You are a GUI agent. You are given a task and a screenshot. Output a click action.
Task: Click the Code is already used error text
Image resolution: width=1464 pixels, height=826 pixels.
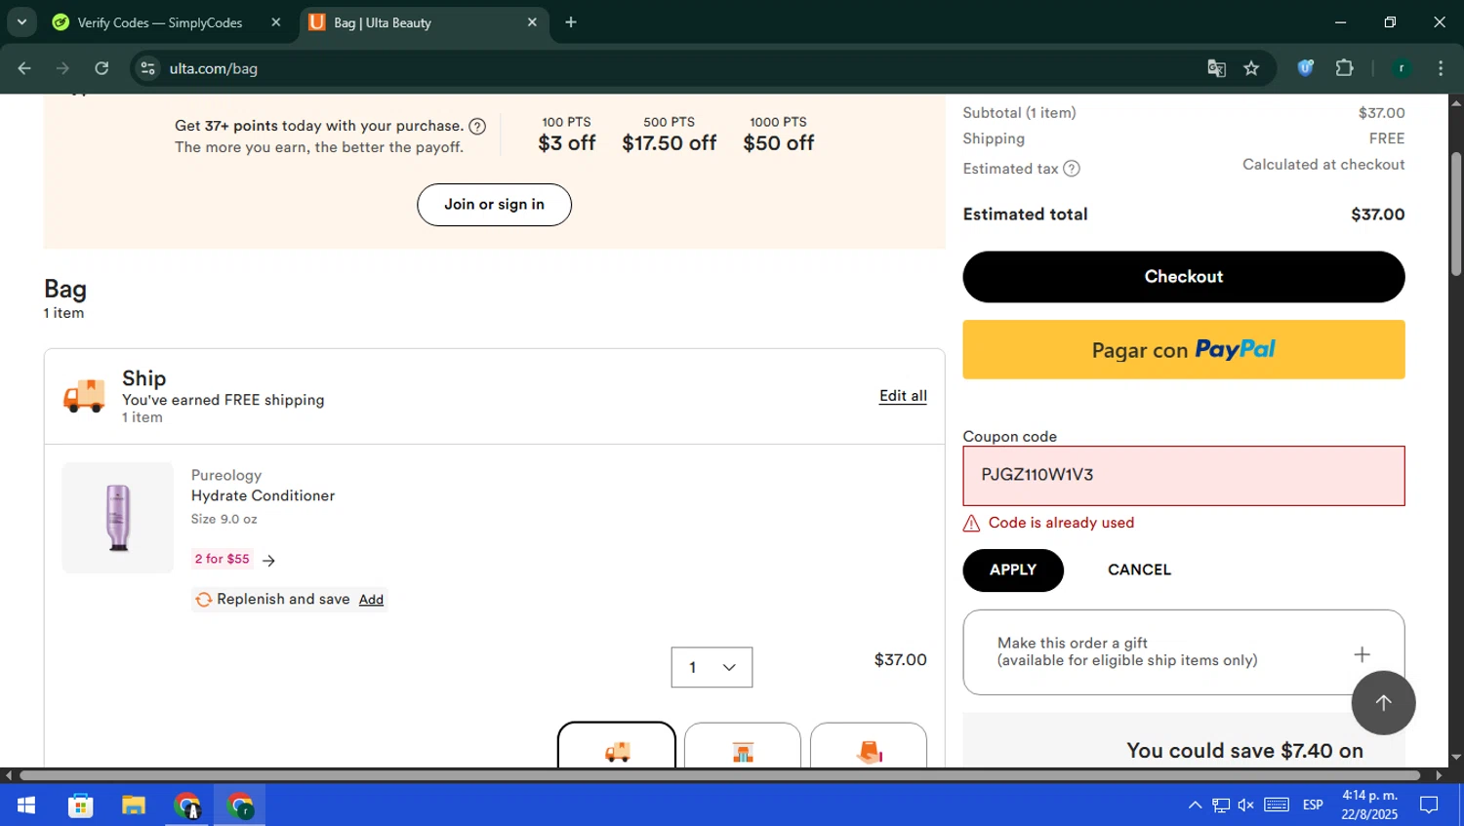pyautogui.click(x=1061, y=523)
